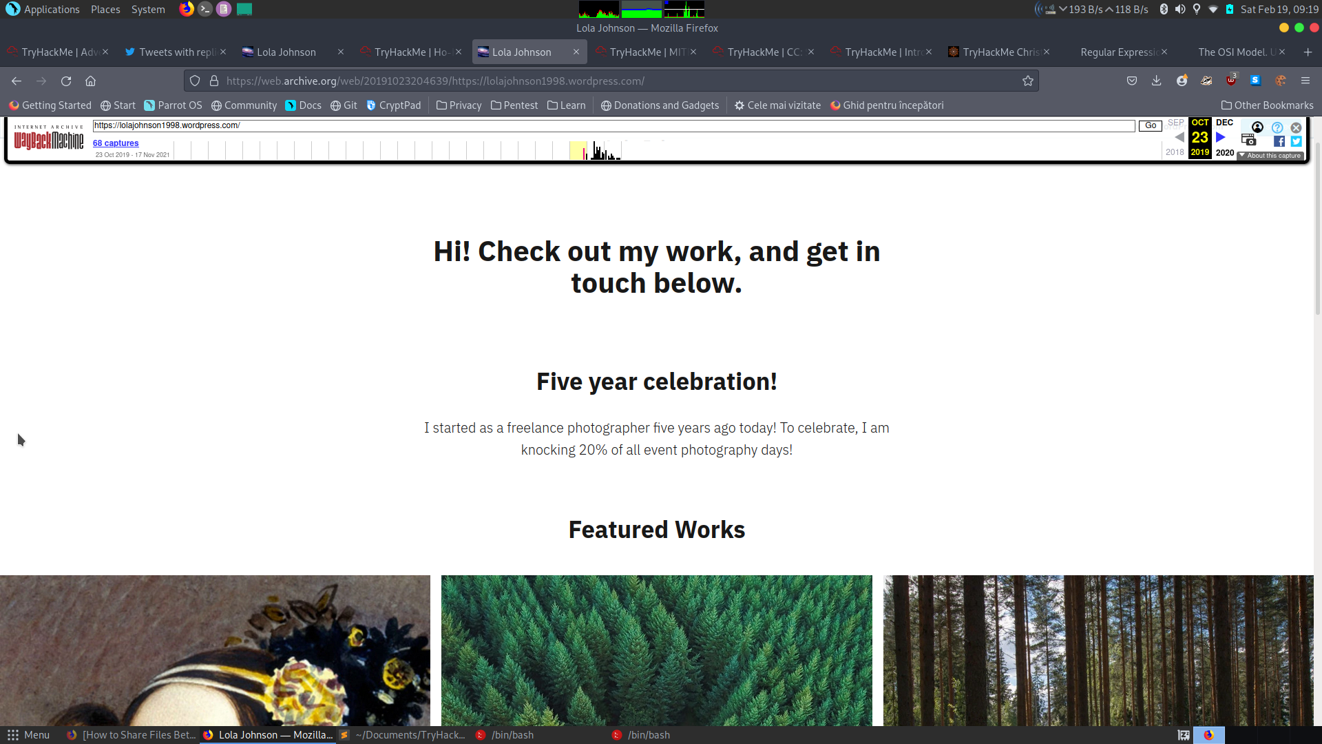Open the Places menu
Viewport: 1322px width, 744px height.
tap(105, 10)
